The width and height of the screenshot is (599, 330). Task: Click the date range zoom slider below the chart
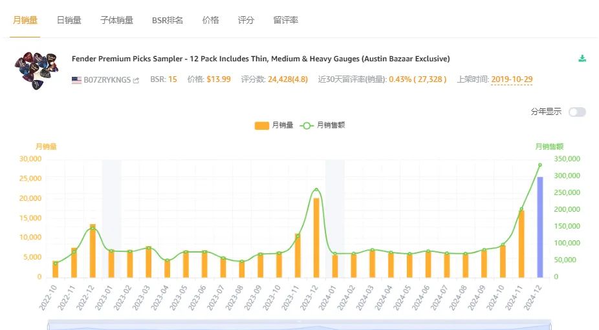[299, 325]
